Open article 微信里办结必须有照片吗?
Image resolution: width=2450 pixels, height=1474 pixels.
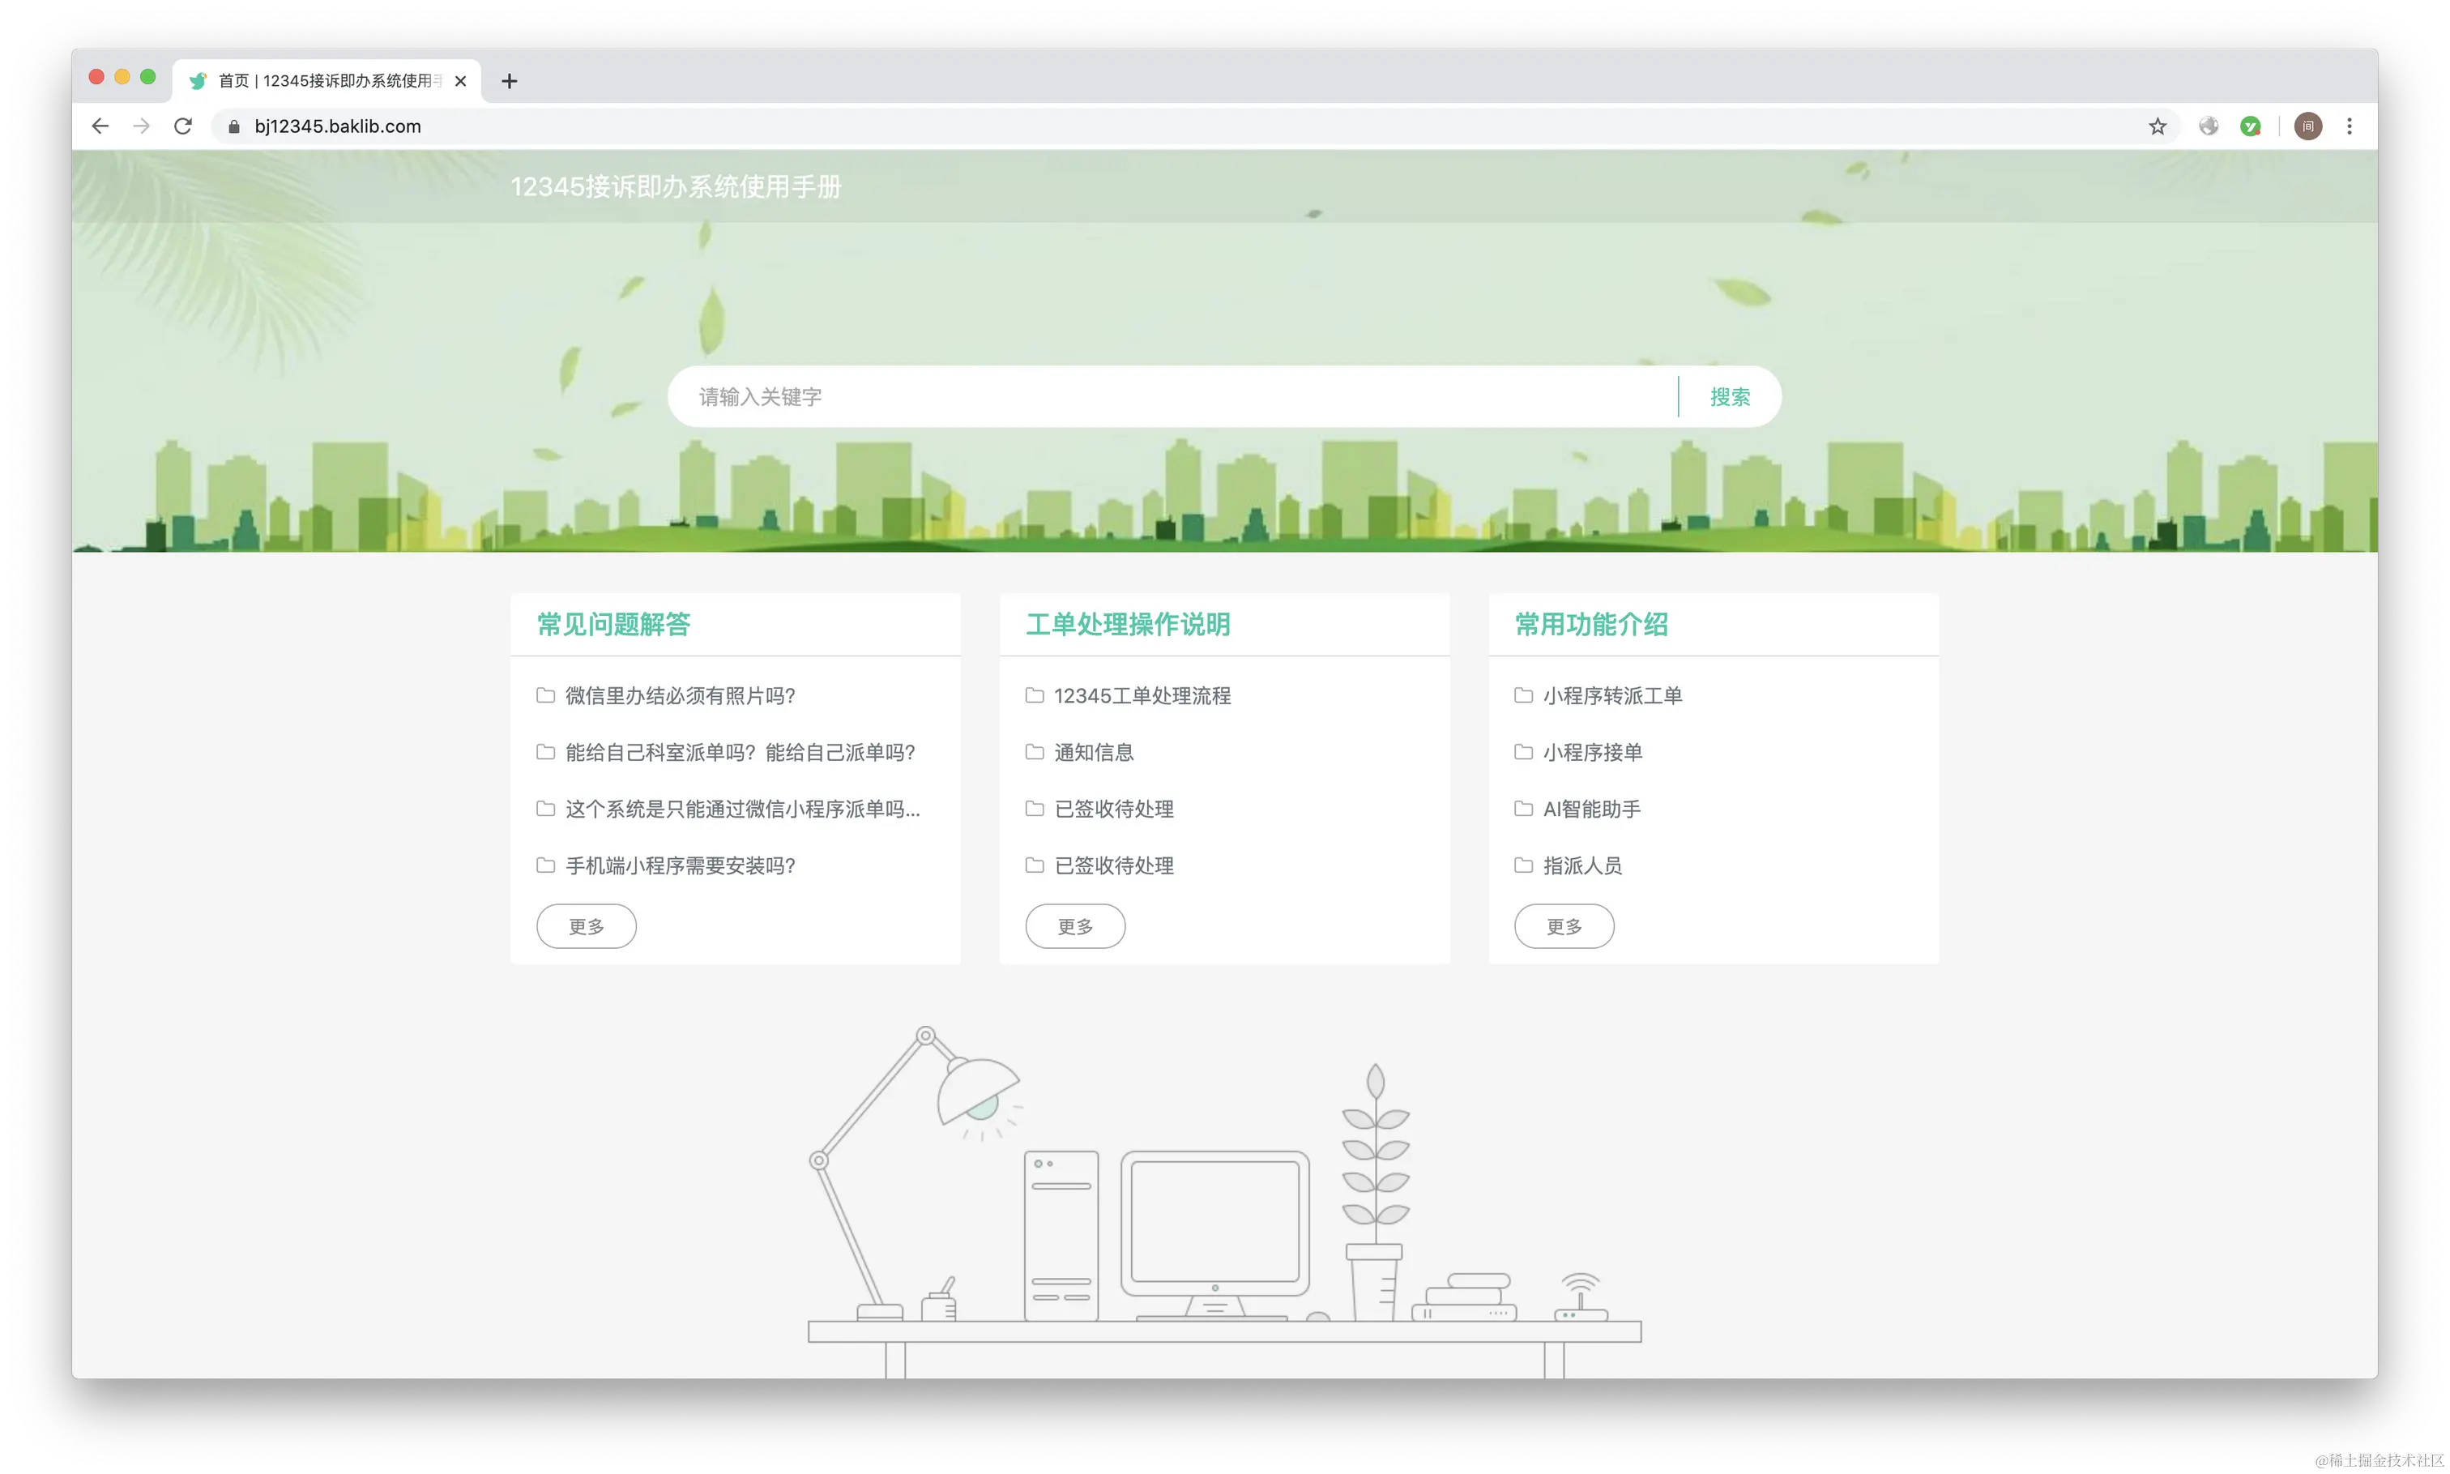click(x=681, y=695)
